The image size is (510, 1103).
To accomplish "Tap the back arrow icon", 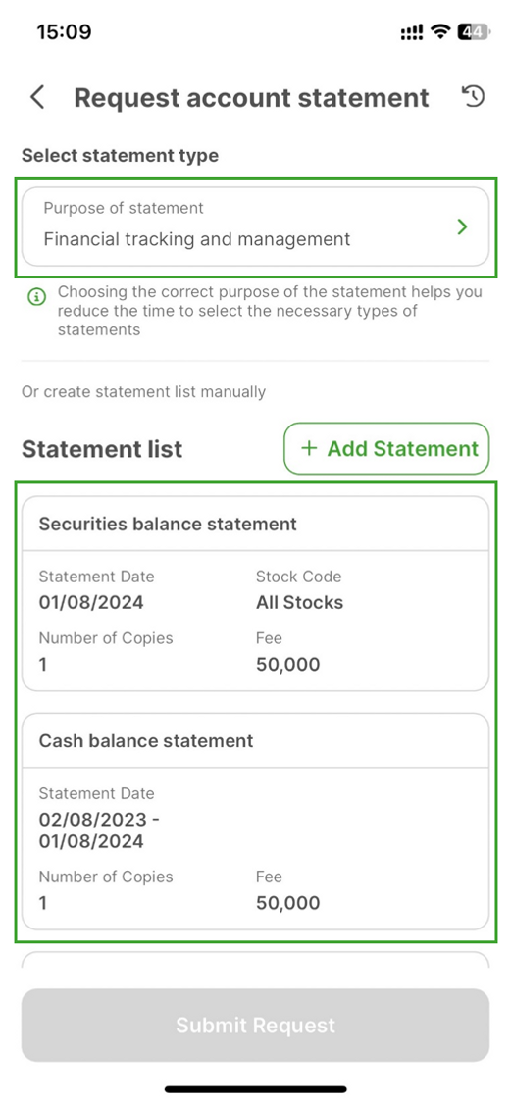I will (x=38, y=97).
